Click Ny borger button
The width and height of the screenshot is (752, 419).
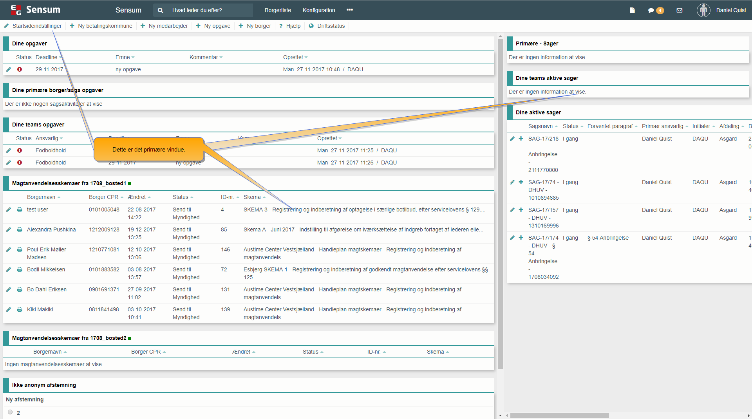(x=255, y=26)
